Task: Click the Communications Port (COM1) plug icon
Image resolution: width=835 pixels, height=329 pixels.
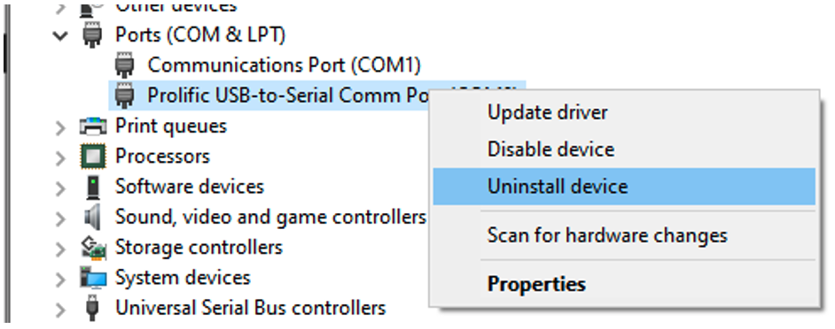Action: 124,65
